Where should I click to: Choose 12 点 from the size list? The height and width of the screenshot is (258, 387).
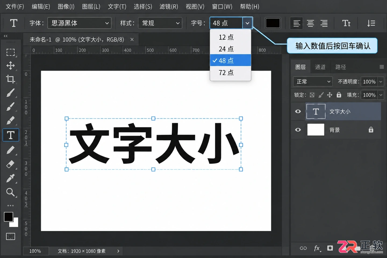point(230,37)
